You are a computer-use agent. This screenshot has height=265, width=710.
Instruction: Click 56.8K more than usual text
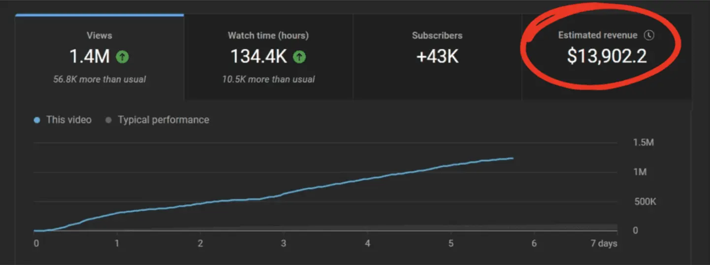[x=99, y=79]
